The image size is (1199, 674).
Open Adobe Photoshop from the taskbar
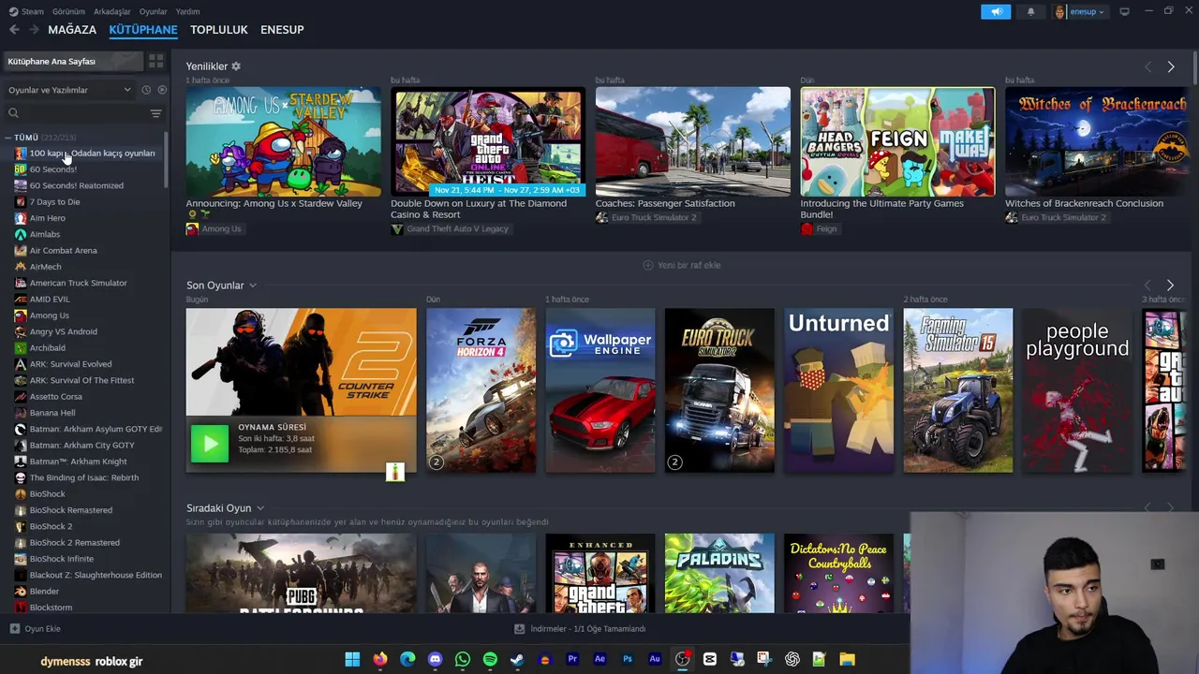628,659
